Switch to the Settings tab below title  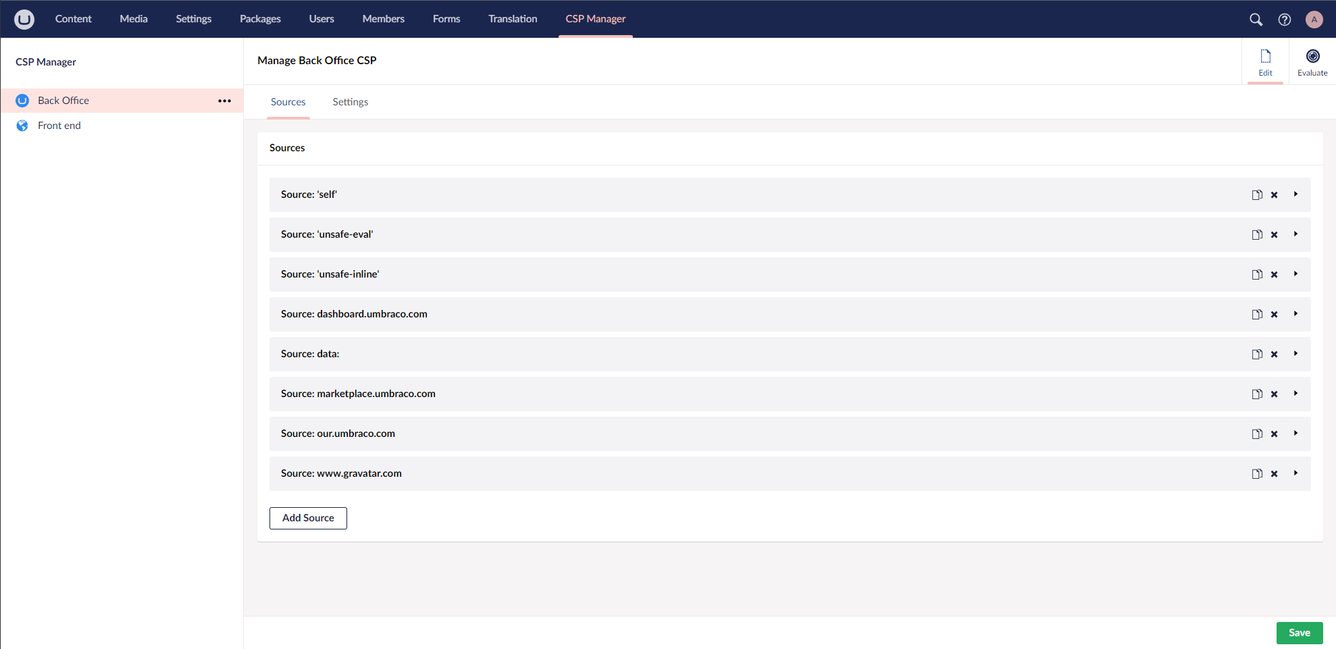point(351,102)
